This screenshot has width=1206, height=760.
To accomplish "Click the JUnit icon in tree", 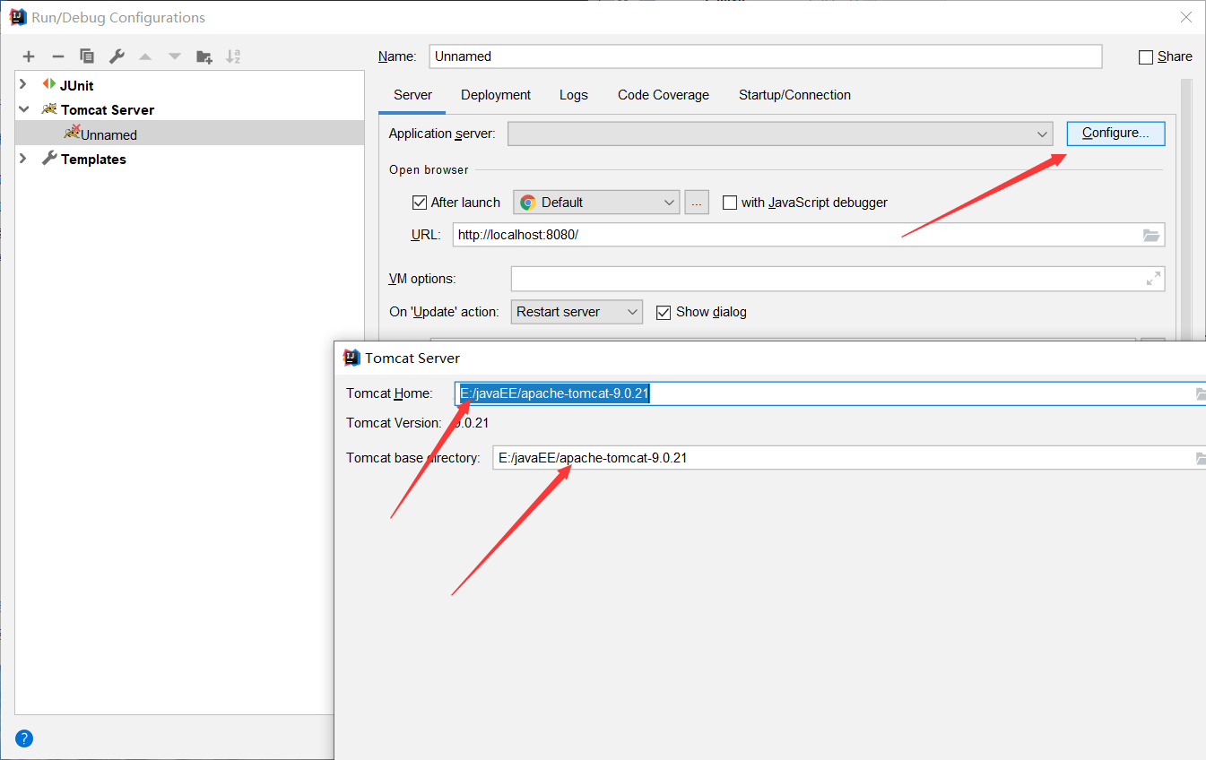I will click(x=48, y=84).
